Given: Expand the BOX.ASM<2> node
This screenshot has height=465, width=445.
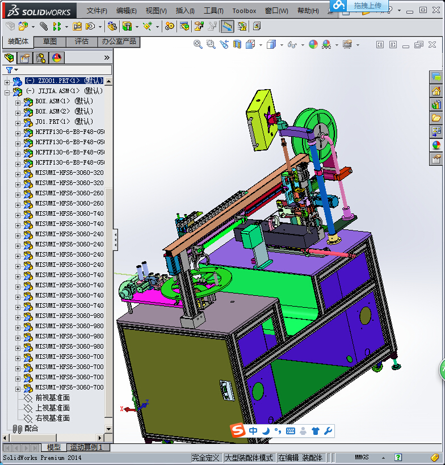Looking at the screenshot, I should (x=18, y=113).
